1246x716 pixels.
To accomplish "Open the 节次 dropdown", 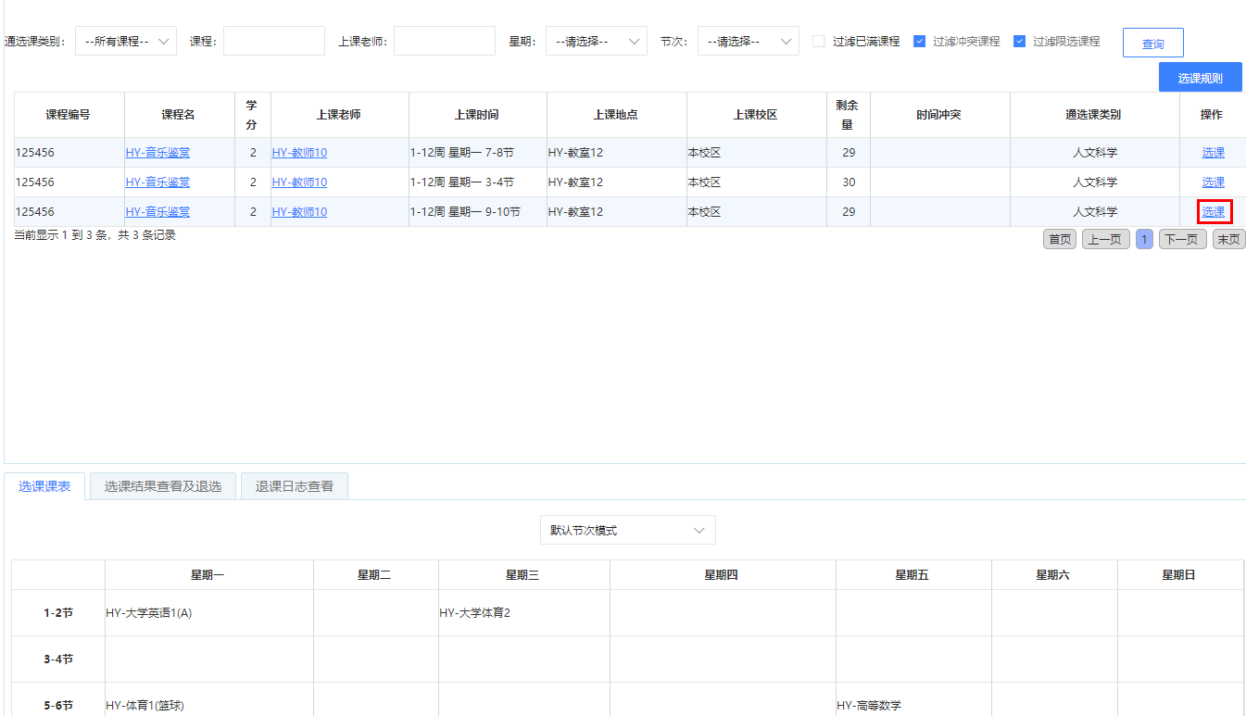I will [748, 42].
